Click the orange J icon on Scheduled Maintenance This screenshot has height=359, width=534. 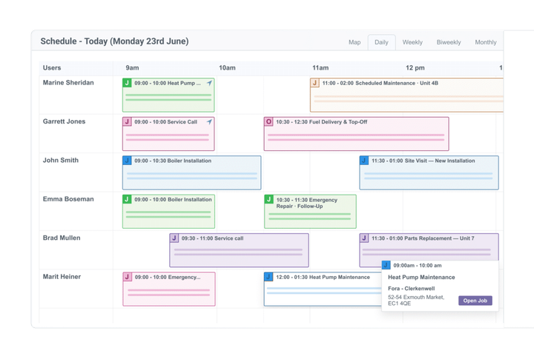pyautogui.click(x=314, y=83)
